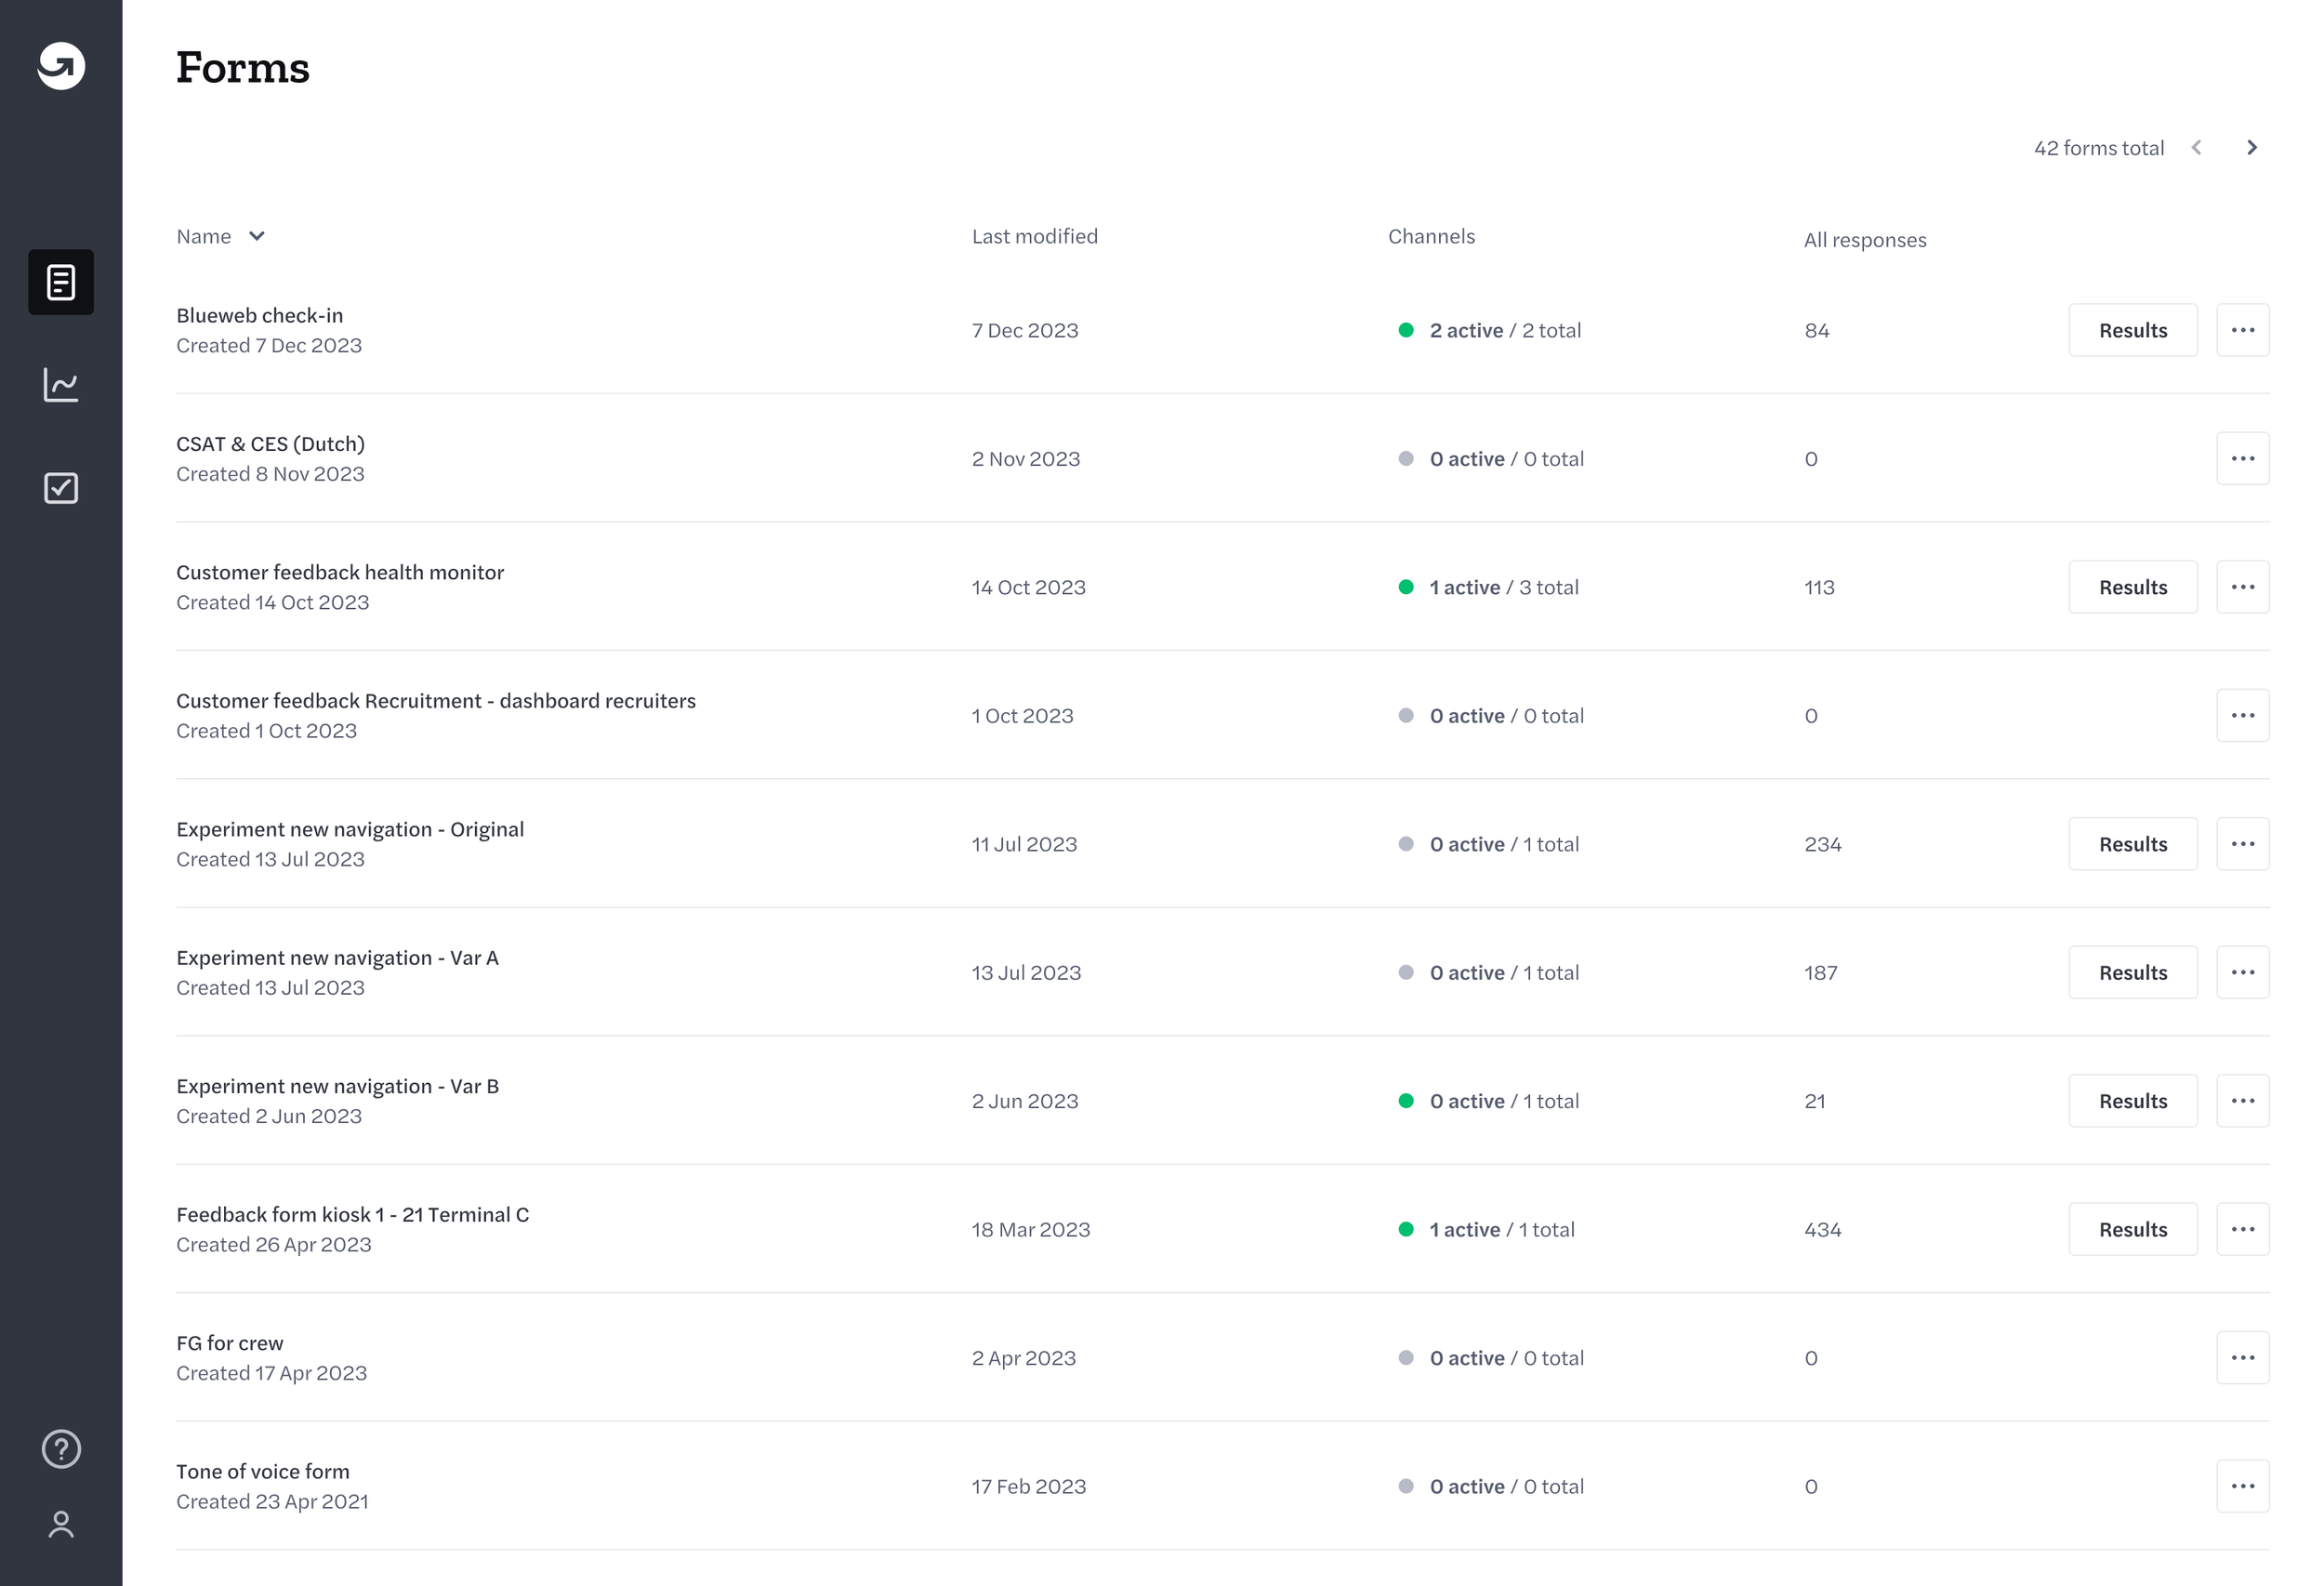The width and height of the screenshot is (2324, 1586).
Task: View Results for Blueweb check-in
Action: pyautogui.click(x=2133, y=330)
